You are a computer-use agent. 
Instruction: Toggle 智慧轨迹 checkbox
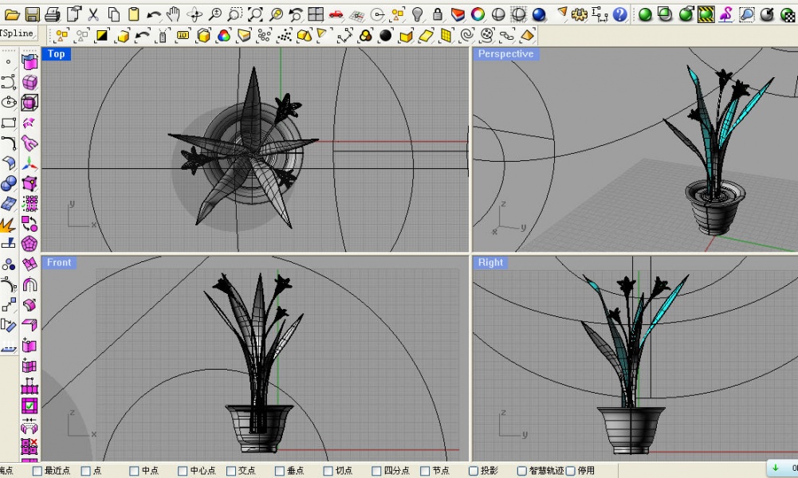coord(521,471)
